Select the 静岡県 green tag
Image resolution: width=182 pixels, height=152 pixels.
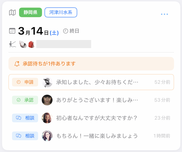30,13
